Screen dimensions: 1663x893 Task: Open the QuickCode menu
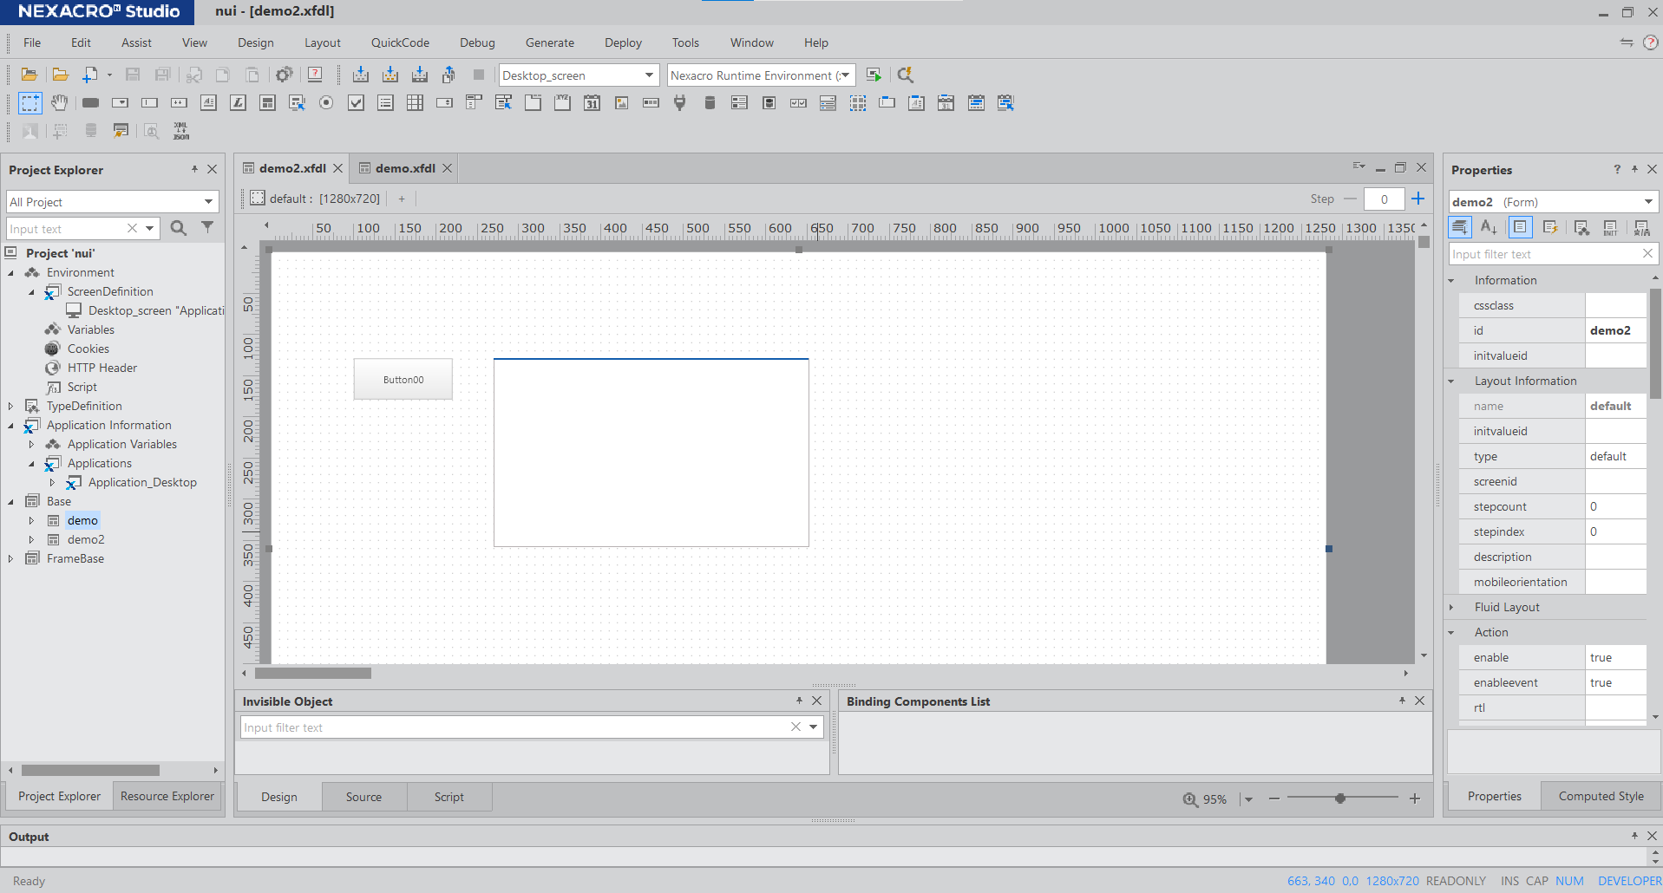[x=400, y=42]
